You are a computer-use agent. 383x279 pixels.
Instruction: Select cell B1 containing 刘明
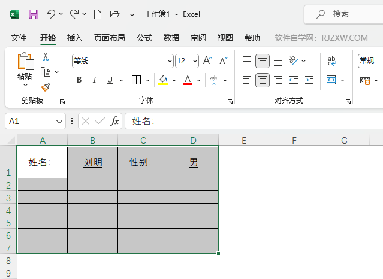(x=93, y=162)
